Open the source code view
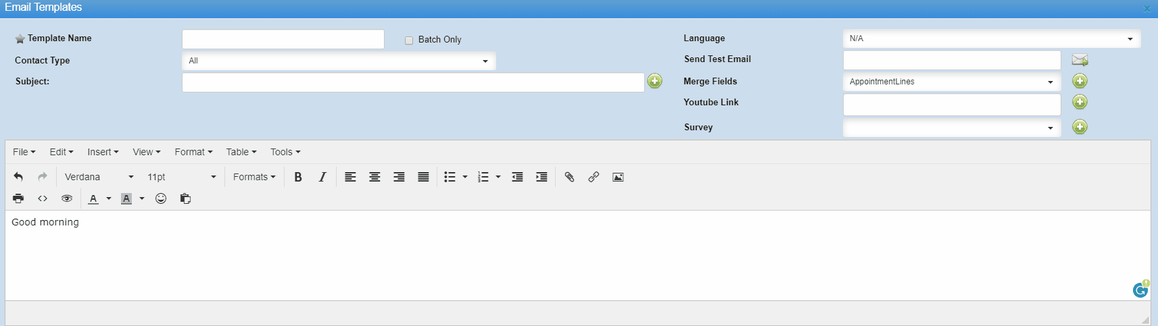This screenshot has height=326, width=1158. [43, 198]
